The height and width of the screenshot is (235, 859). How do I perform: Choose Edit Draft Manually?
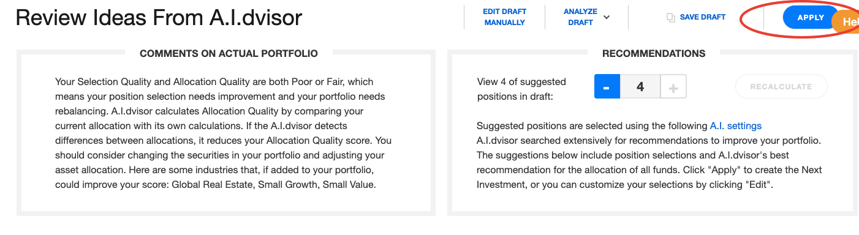tap(504, 17)
